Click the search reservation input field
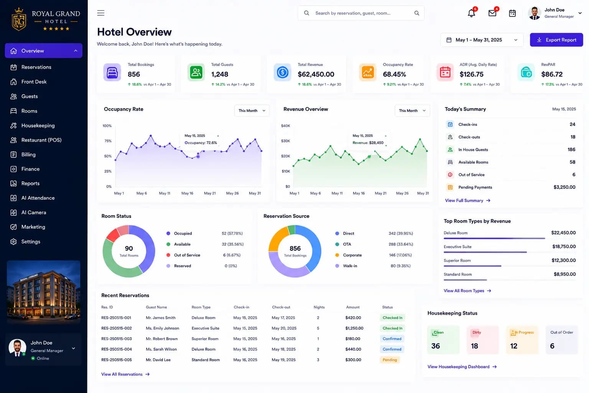This screenshot has width=589, height=393. tap(361, 13)
